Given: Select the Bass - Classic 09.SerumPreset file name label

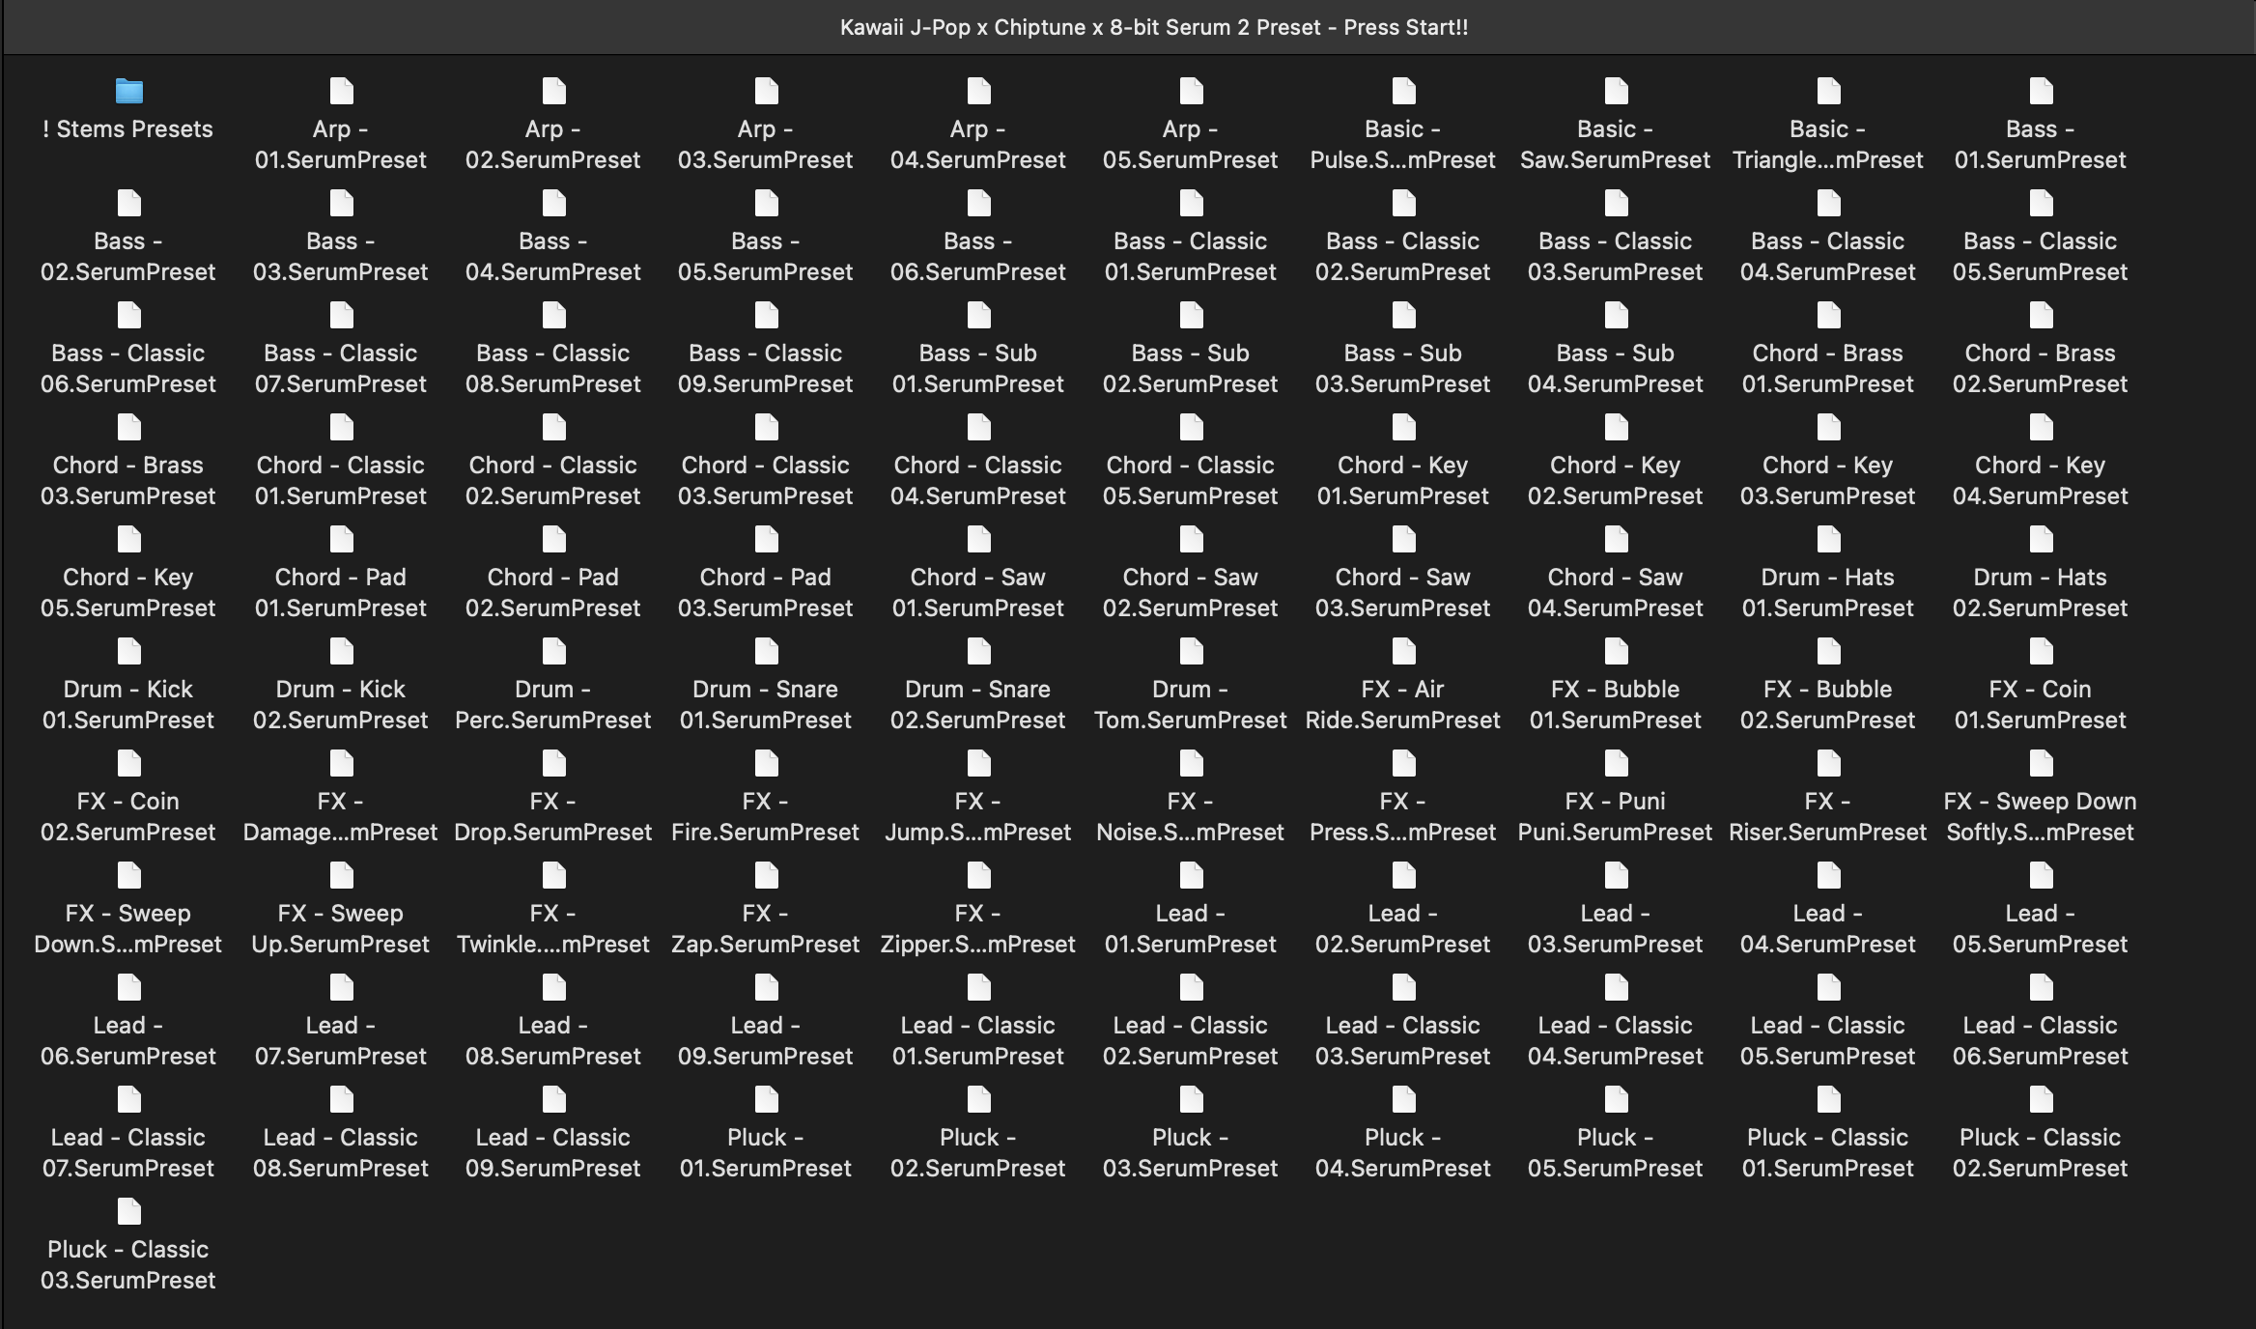Looking at the screenshot, I should (766, 369).
